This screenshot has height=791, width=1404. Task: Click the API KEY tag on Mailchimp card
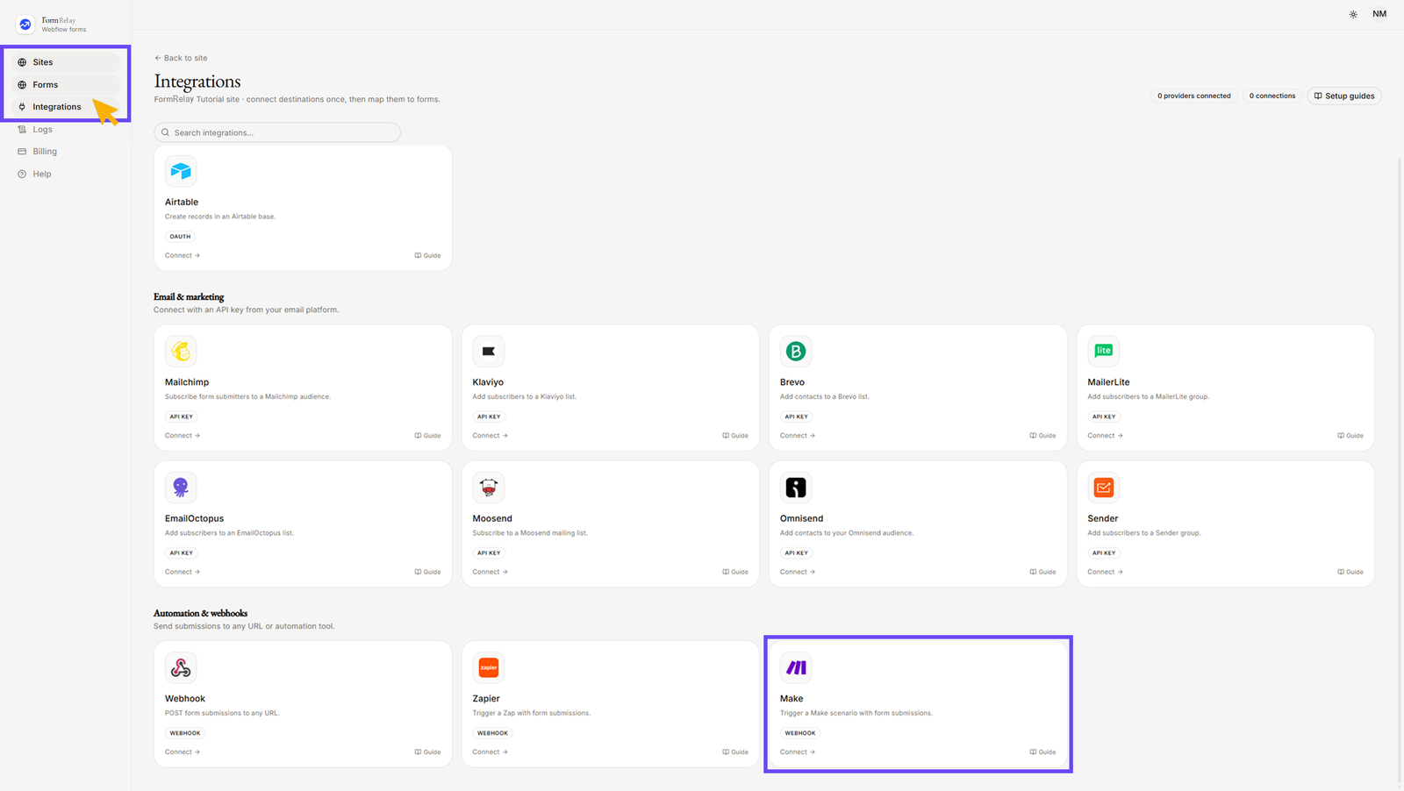182,417
